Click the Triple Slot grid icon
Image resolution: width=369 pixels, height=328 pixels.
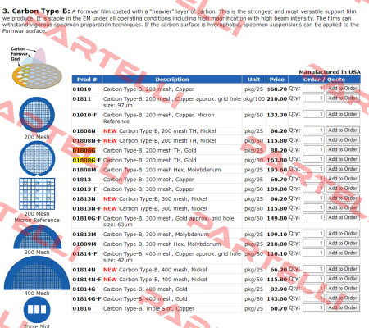(37, 310)
